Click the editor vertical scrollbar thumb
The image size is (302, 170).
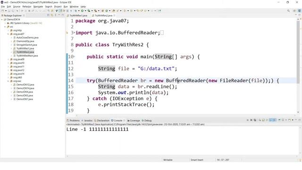298,52
